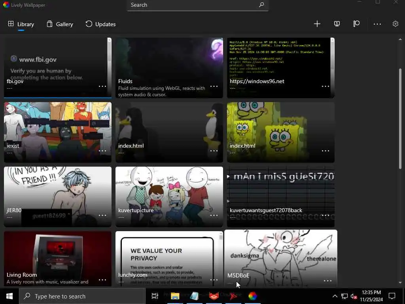Open more options for Living Room
This screenshot has height=304, width=405.
coord(102,280)
